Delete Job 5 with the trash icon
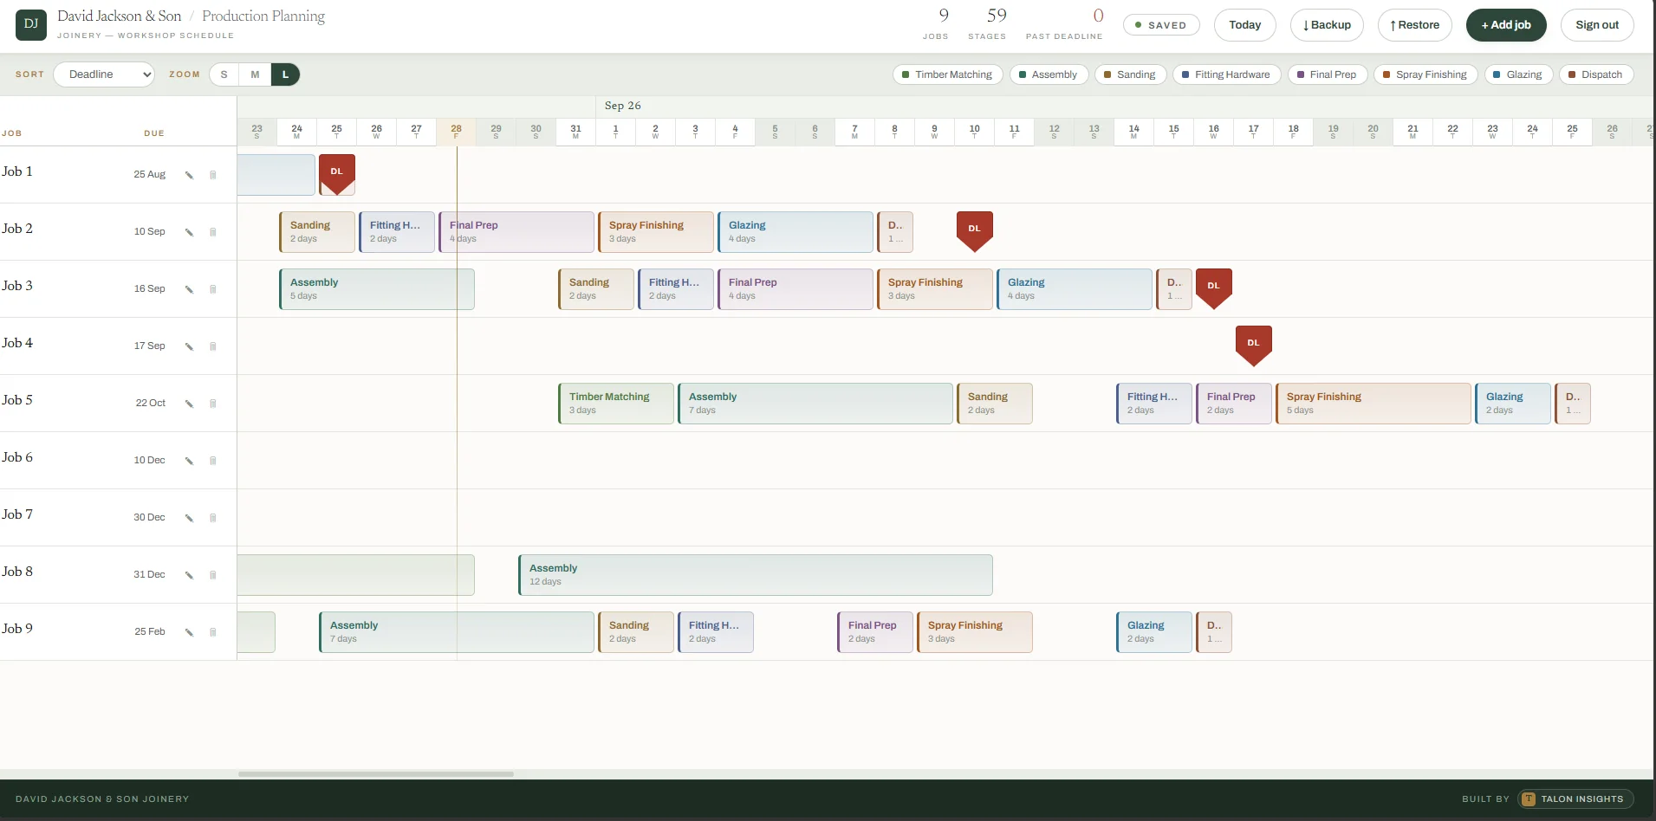This screenshot has width=1656, height=821. tap(212, 404)
